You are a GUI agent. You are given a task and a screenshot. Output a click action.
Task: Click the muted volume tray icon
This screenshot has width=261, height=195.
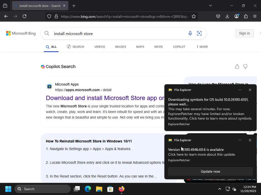click(x=234, y=189)
